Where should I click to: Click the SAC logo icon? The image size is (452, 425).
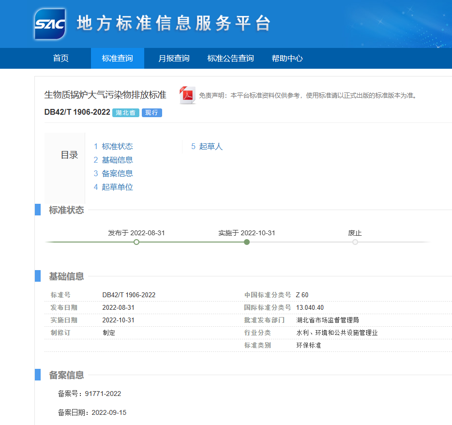pyautogui.click(x=50, y=24)
